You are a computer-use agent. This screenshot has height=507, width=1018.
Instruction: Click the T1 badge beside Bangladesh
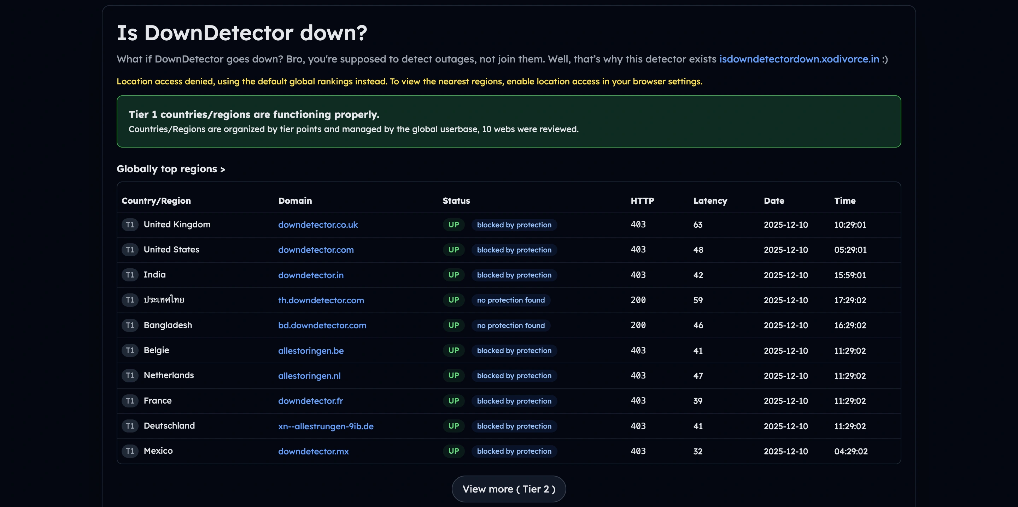point(130,325)
